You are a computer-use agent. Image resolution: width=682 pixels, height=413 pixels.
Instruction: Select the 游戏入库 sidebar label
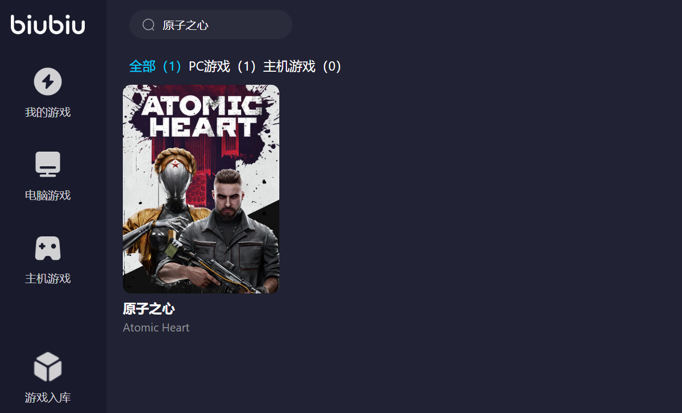pos(48,397)
